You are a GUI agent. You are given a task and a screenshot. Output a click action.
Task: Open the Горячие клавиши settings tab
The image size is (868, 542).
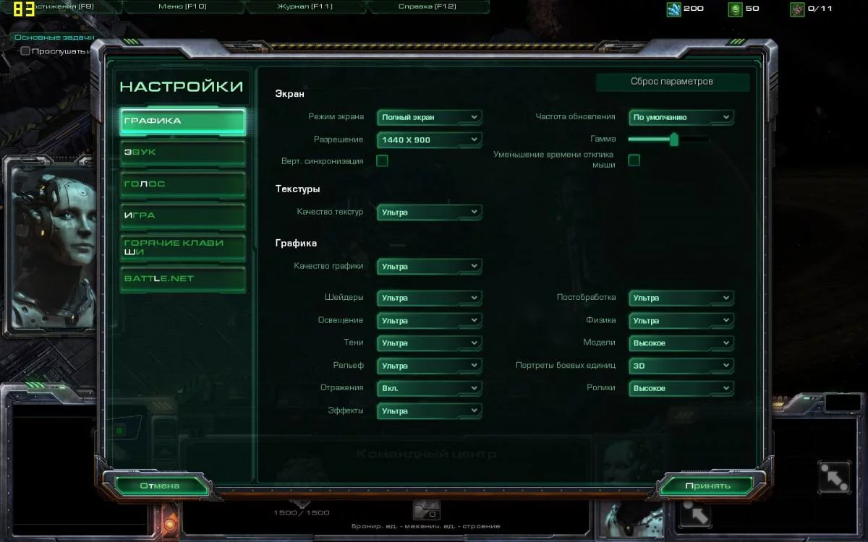(x=183, y=248)
